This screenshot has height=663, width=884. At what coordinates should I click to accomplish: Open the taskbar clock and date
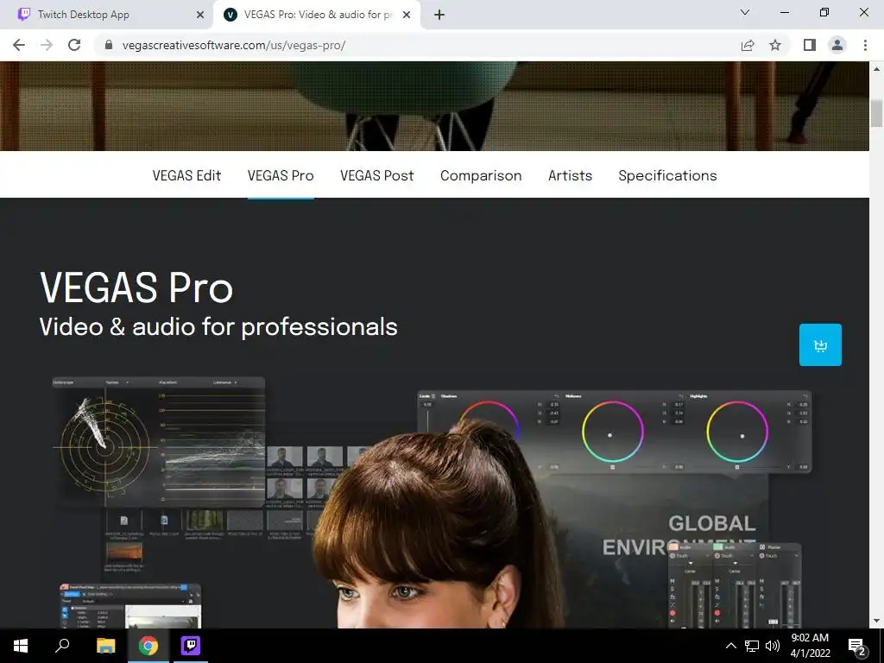point(810,646)
